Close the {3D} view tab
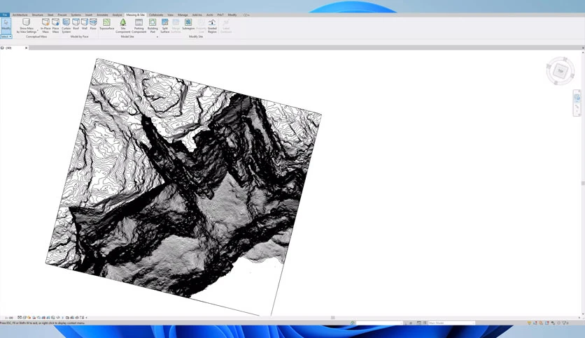Screen dimensions: 585x338 click(x=26, y=47)
